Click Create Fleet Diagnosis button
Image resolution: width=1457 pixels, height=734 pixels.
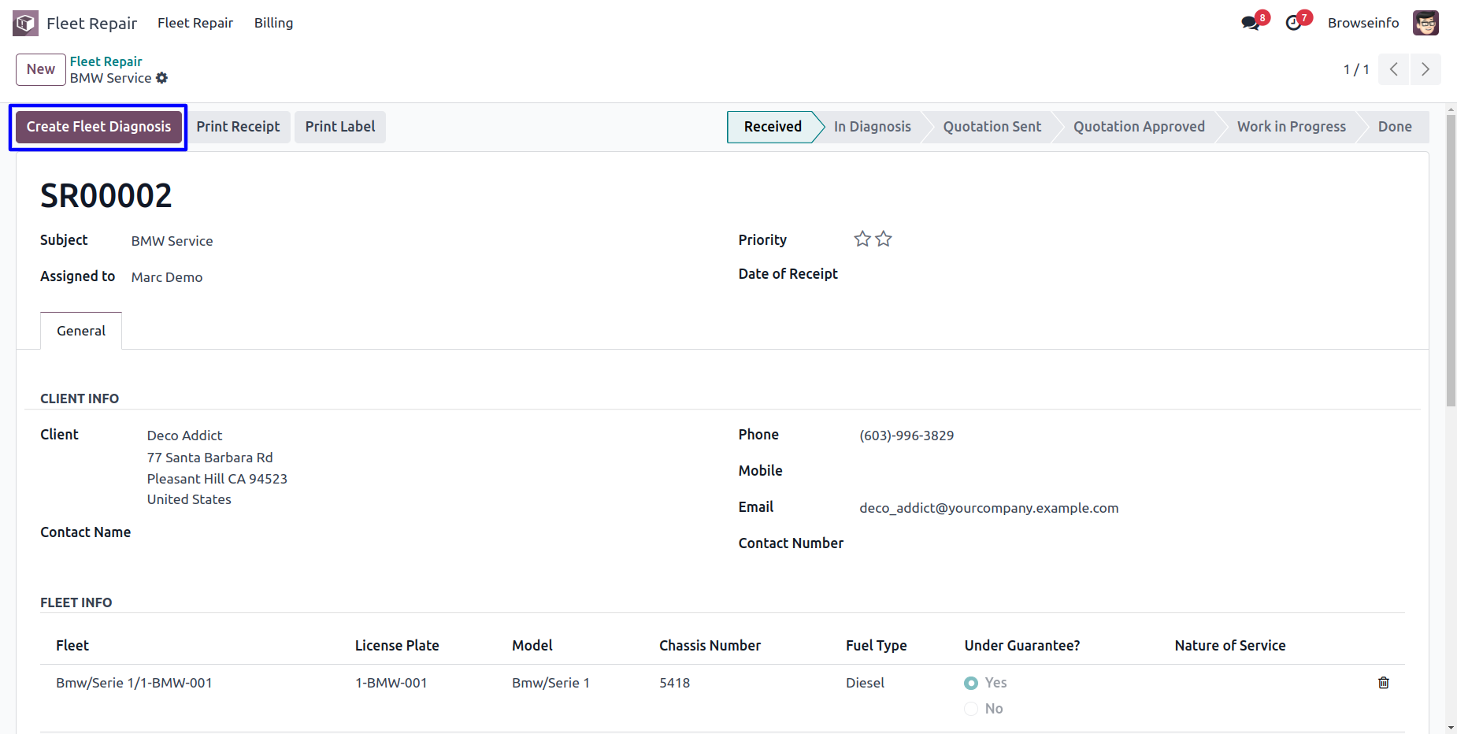point(98,127)
